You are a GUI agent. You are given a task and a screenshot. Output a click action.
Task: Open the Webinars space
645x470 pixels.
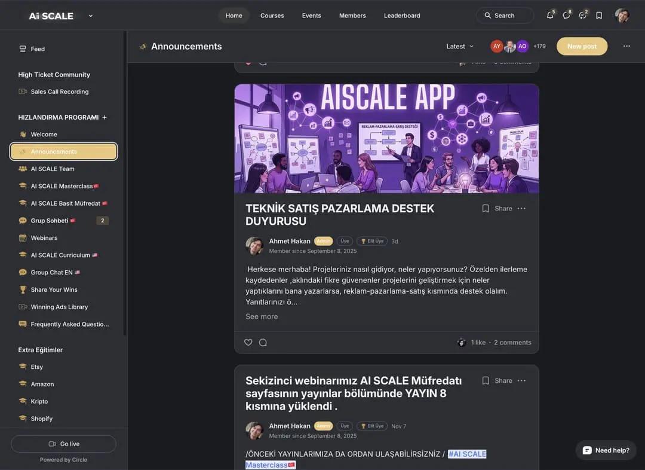click(64, 238)
